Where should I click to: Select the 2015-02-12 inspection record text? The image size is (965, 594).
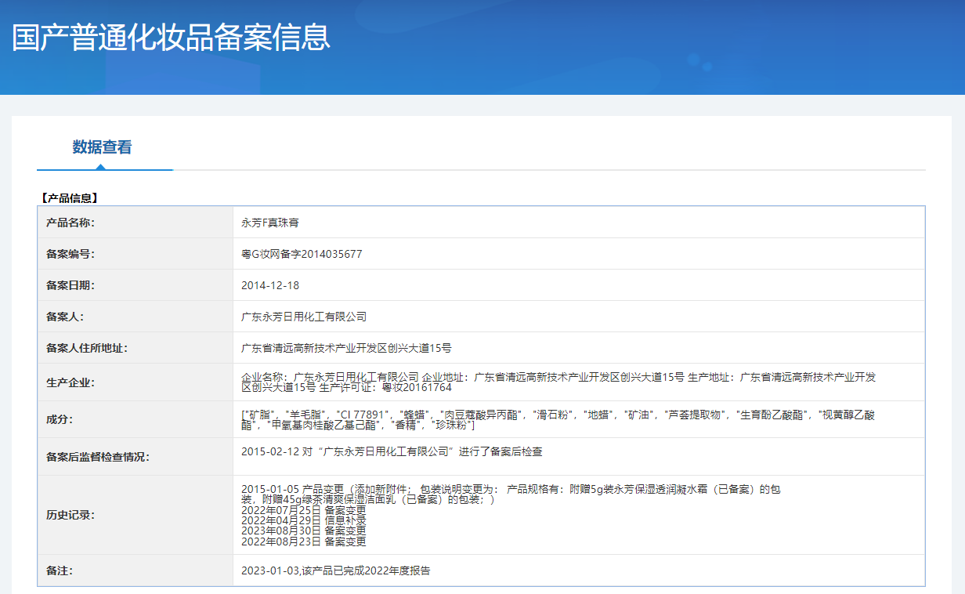[x=392, y=451]
